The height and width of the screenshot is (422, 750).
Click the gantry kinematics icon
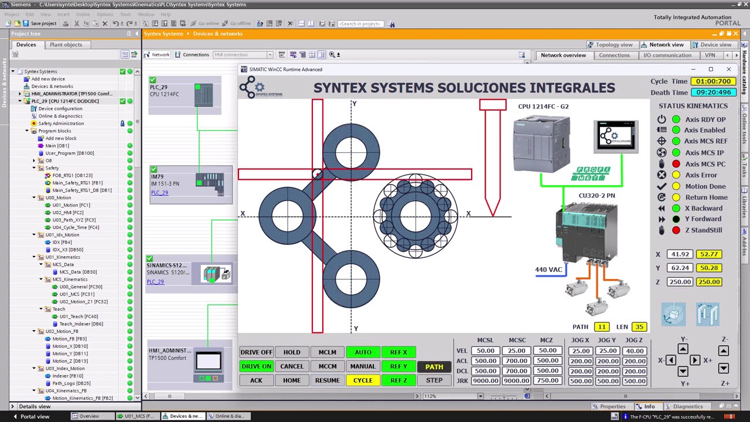pyautogui.click(x=707, y=314)
